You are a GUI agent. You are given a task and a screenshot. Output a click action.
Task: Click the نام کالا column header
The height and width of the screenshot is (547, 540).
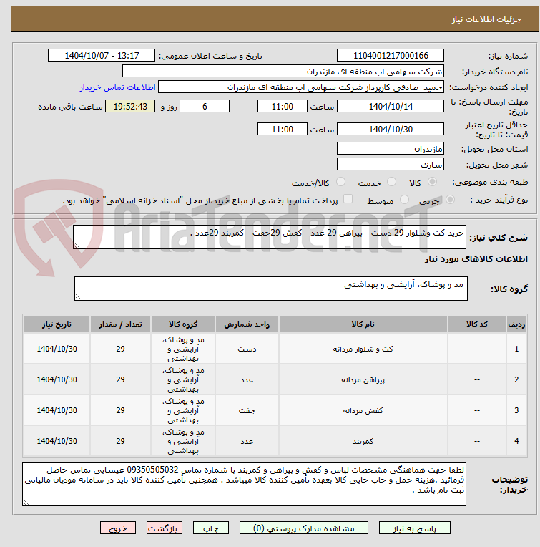tap(363, 324)
